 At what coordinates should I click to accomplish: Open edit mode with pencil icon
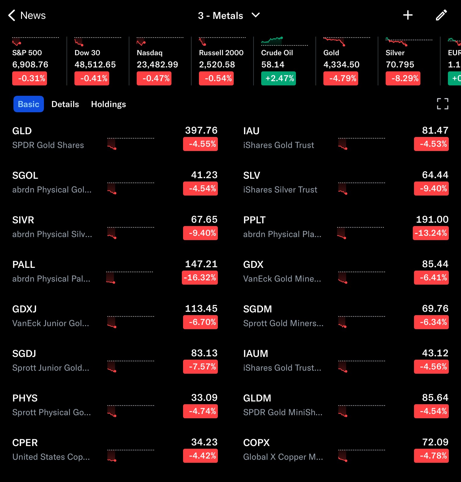[441, 15]
